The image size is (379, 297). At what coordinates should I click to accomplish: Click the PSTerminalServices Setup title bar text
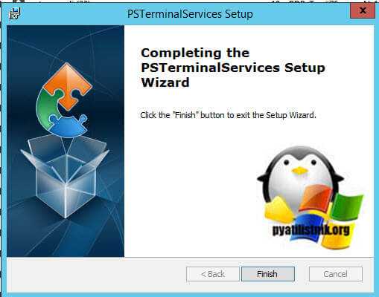click(x=190, y=13)
